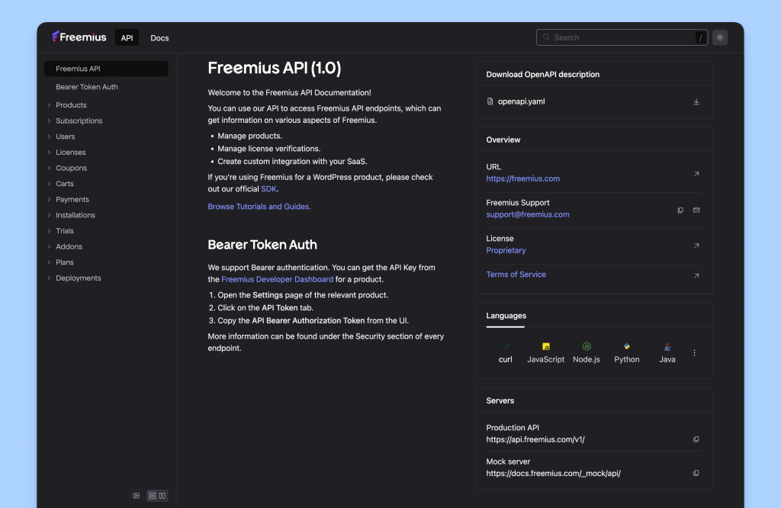Collapse the sidebar with bottom panel icon
Image resolution: width=781 pixels, height=508 pixels.
136,496
